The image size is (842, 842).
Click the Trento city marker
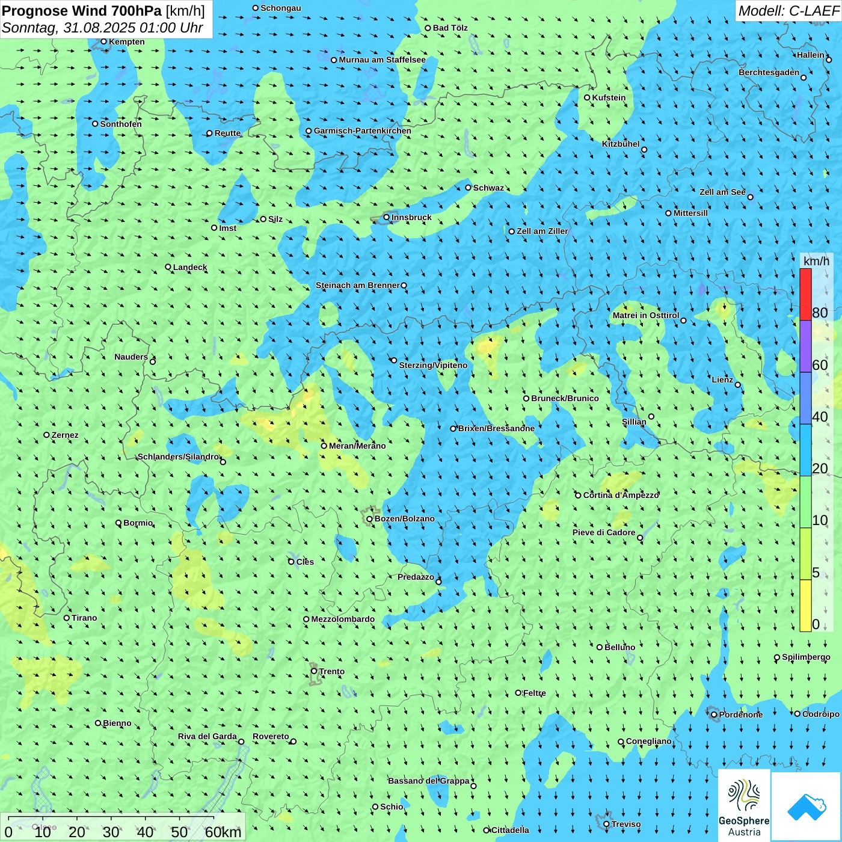[x=314, y=671]
